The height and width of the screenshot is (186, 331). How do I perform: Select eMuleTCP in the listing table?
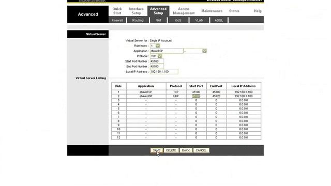[146, 92]
